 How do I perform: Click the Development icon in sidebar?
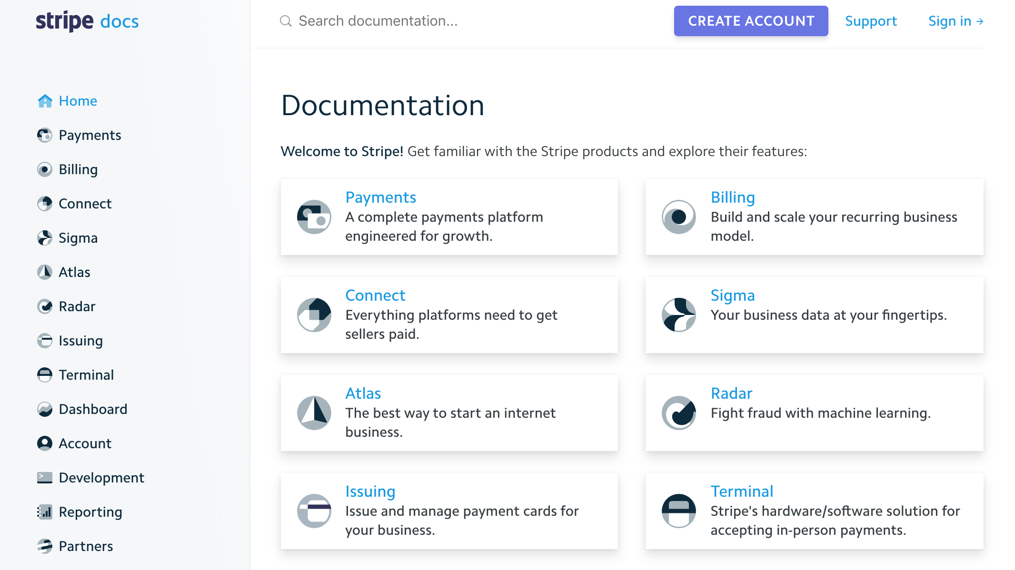(x=45, y=478)
